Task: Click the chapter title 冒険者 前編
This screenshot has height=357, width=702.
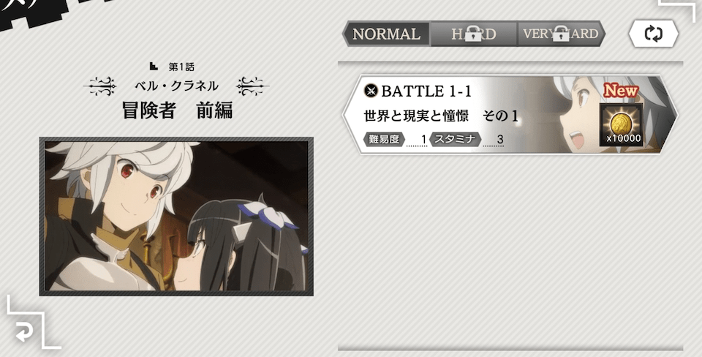Action: tap(177, 110)
